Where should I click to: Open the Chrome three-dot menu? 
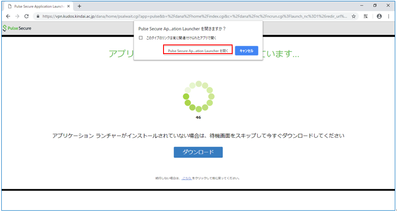(x=389, y=16)
